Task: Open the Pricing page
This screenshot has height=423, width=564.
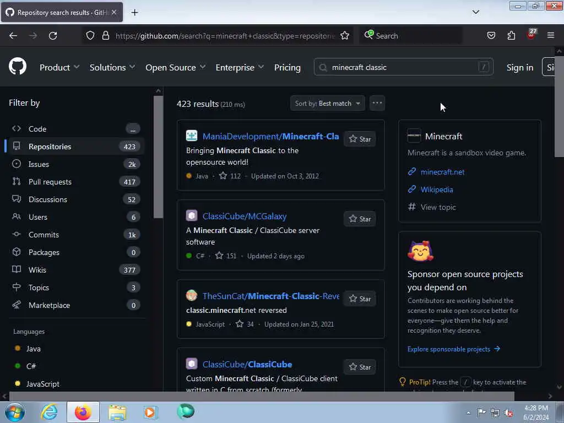Action: pos(287,67)
